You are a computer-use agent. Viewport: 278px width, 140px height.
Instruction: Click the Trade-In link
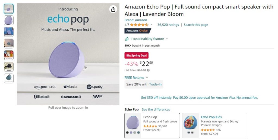155,84
